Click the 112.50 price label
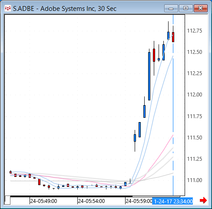212x209 pixels. click(195, 52)
